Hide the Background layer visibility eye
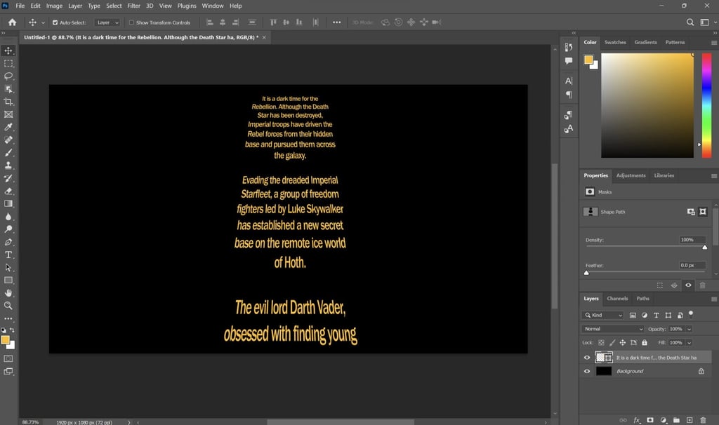The image size is (719, 425). (x=587, y=372)
